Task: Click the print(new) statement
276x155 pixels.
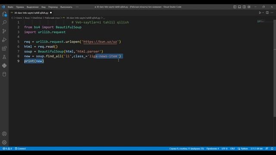Action: pyautogui.click(x=34, y=61)
